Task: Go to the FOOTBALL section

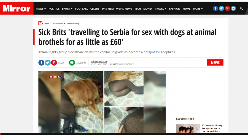Action: [82, 9]
